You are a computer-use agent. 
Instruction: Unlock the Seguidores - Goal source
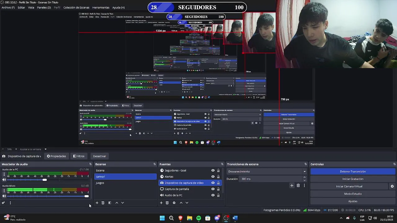click(x=218, y=170)
